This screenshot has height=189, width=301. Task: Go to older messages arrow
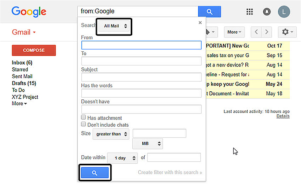(x=267, y=32)
